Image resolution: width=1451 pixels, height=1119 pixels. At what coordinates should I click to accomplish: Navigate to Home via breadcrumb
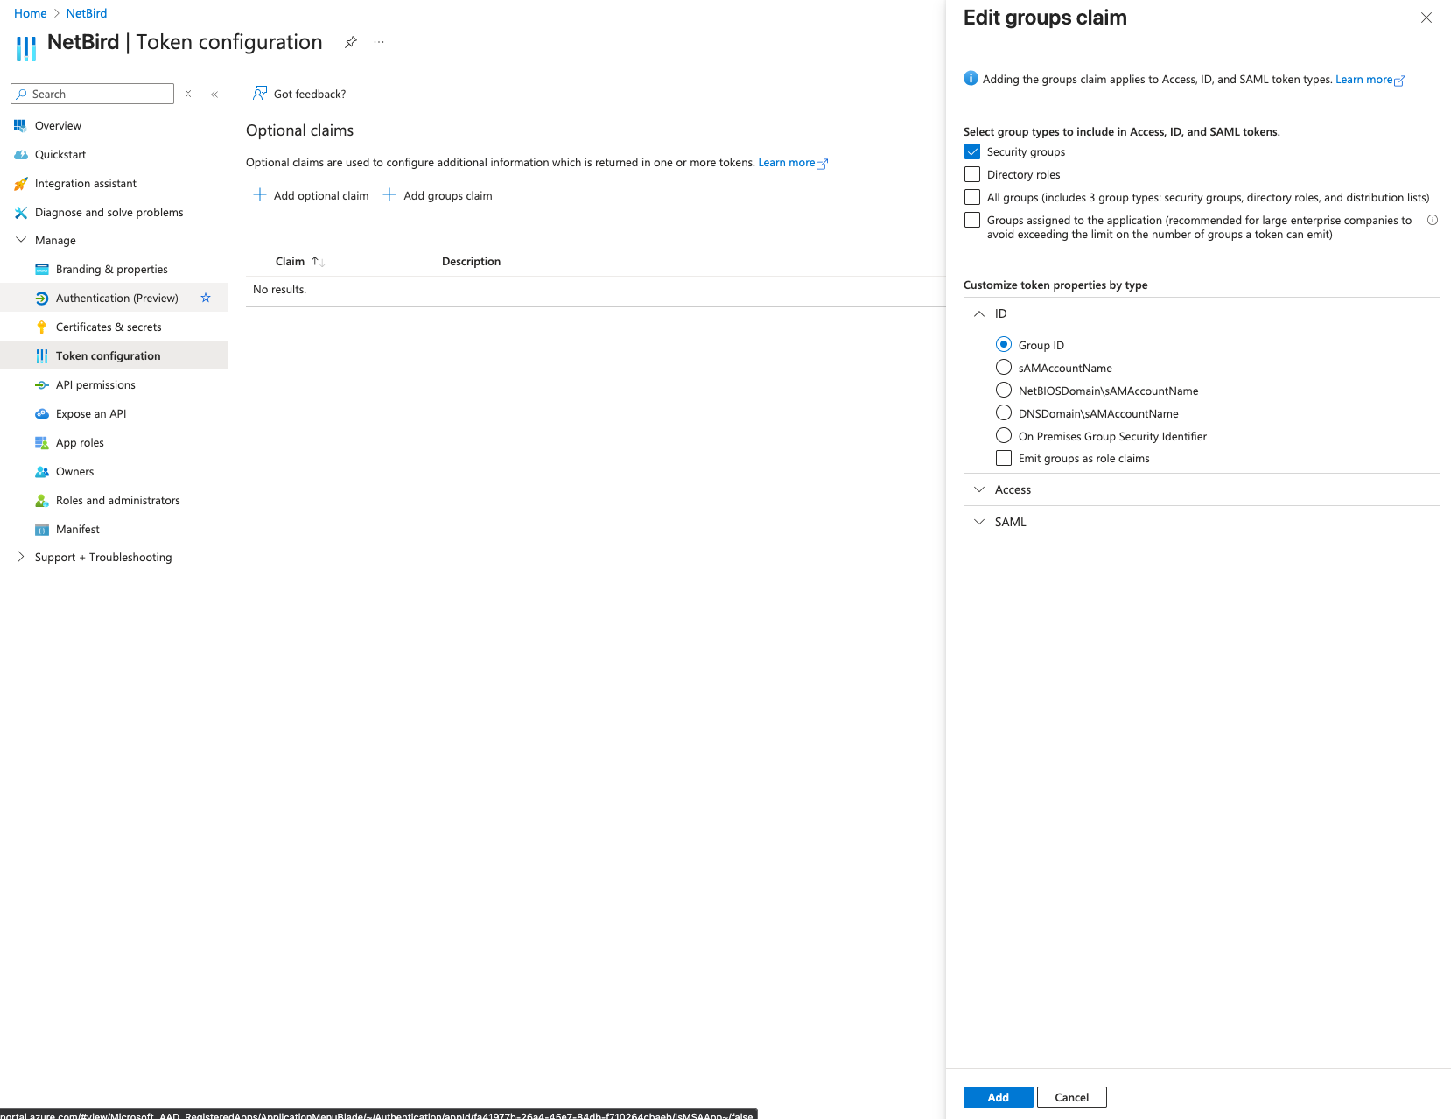coord(30,13)
